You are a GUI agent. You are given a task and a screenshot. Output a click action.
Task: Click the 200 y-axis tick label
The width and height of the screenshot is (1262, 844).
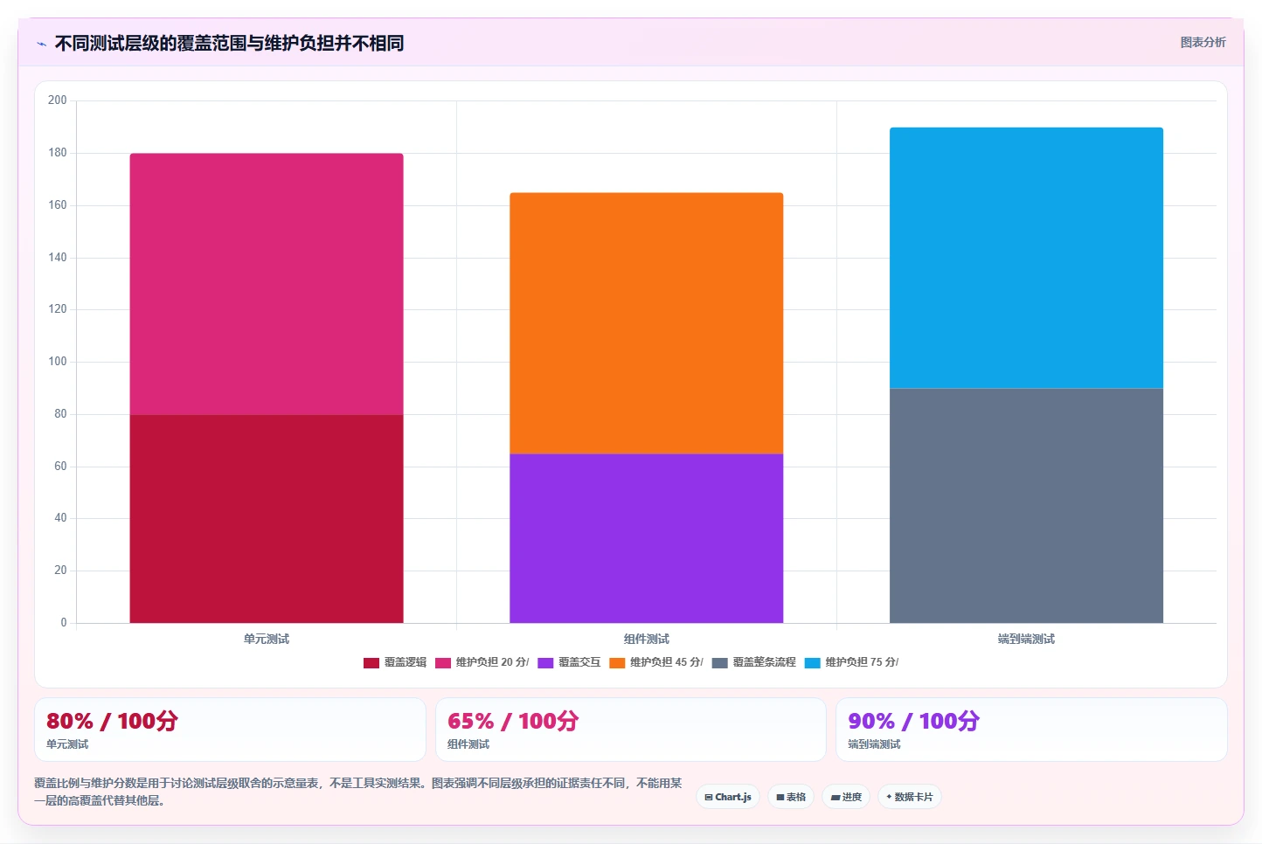click(x=58, y=100)
